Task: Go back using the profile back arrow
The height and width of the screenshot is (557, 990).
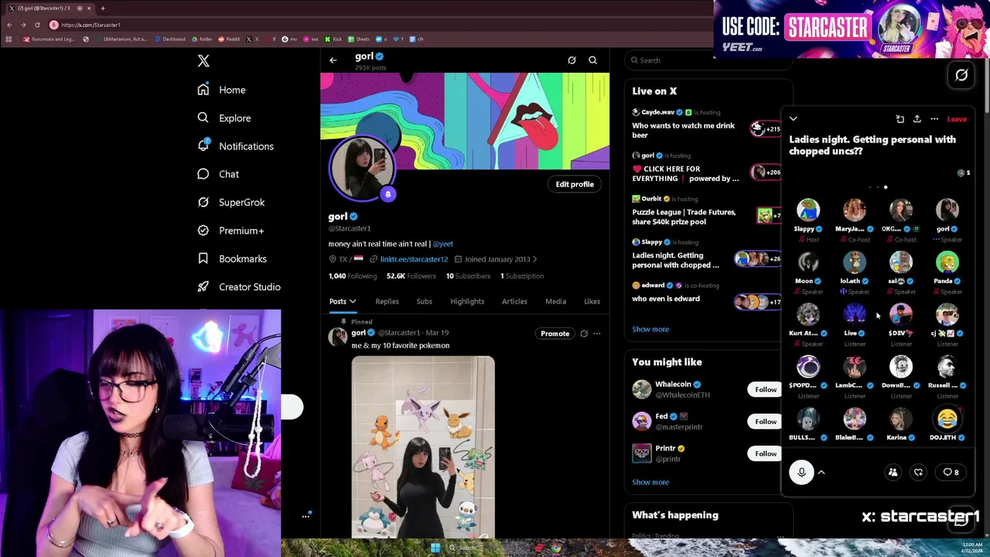Action: [x=333, y=60]
